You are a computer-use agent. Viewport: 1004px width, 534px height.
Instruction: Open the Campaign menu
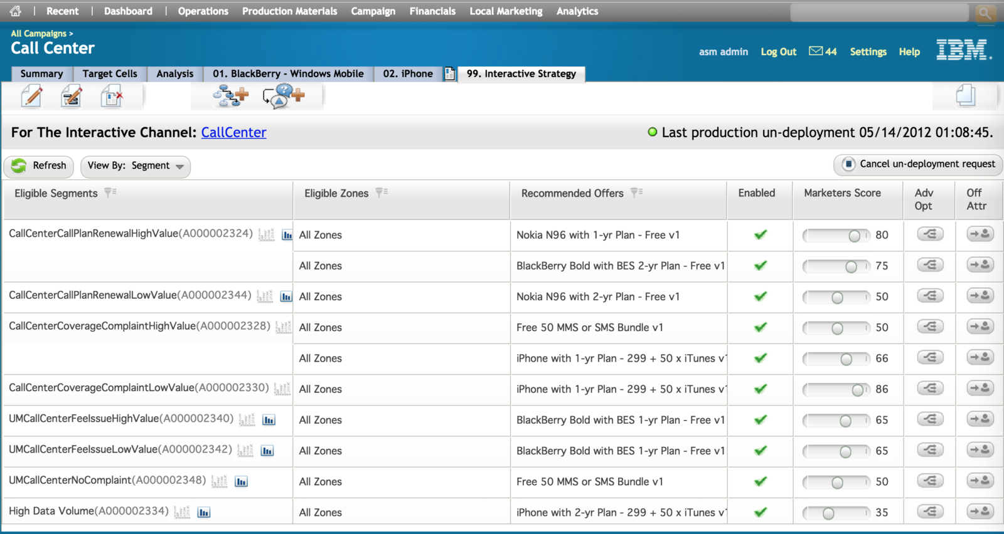373,11
